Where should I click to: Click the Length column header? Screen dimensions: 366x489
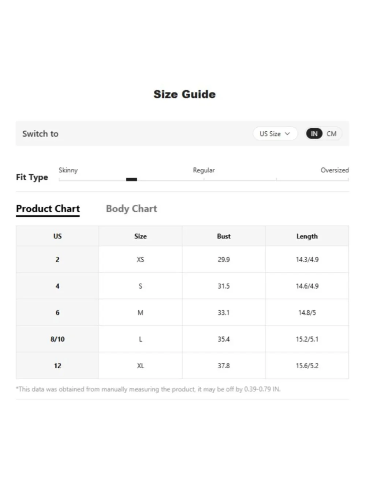307,236
